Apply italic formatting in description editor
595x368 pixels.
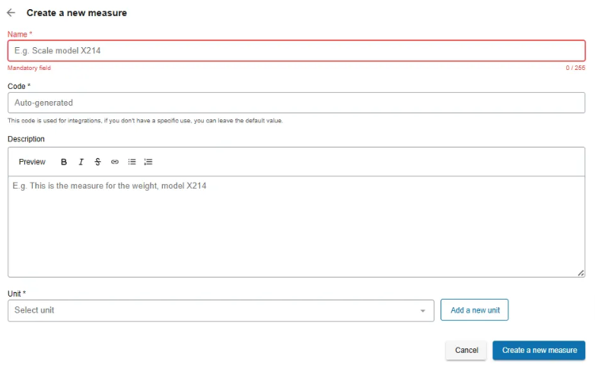pos(81,162)
